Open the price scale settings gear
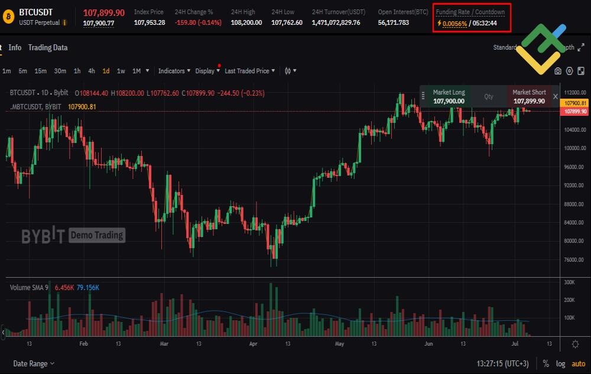This screenshot has height=374, width=591. click(x=575, y=344)
